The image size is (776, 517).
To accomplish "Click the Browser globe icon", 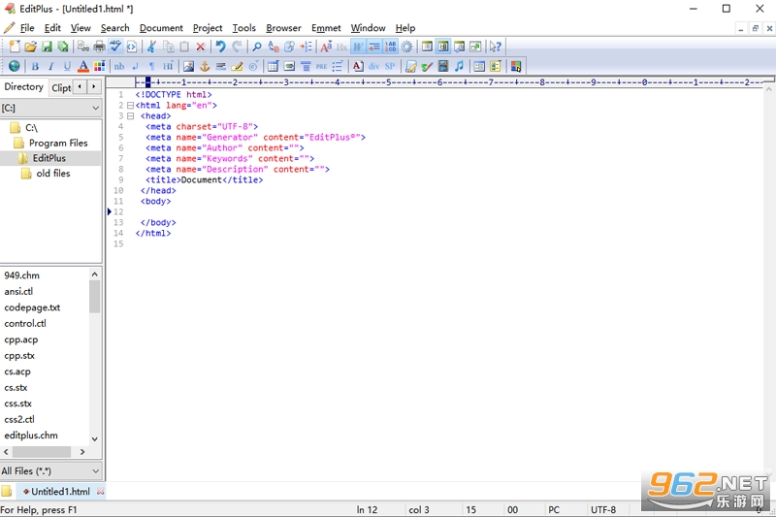I will [15, 66].
